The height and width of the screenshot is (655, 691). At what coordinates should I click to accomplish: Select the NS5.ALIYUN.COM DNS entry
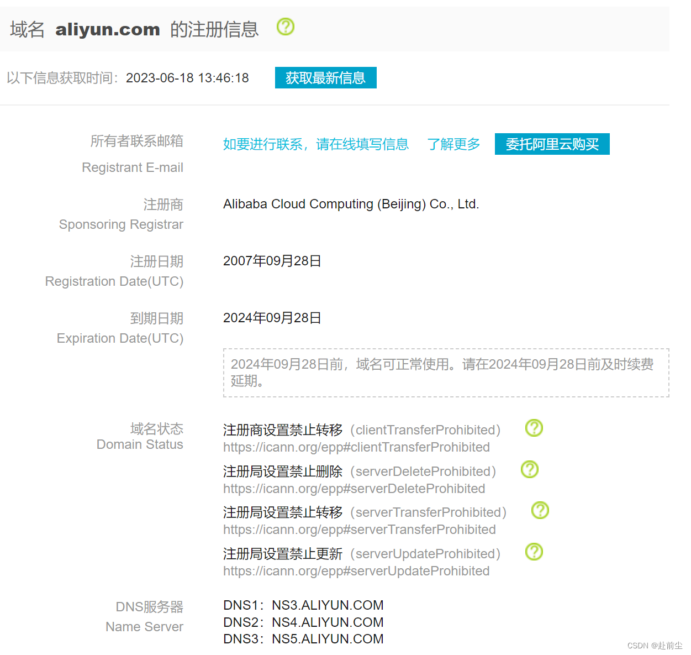click(x=328, y=639)
